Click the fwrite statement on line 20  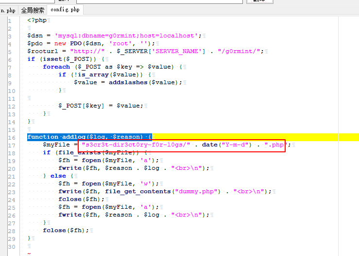pyautogui.click(x=134, y=168)
